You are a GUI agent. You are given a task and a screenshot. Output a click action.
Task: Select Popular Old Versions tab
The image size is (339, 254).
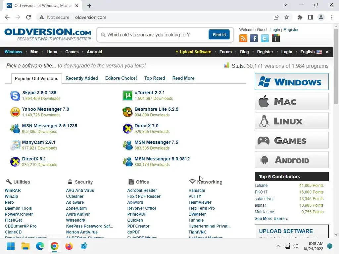point(36,78)
